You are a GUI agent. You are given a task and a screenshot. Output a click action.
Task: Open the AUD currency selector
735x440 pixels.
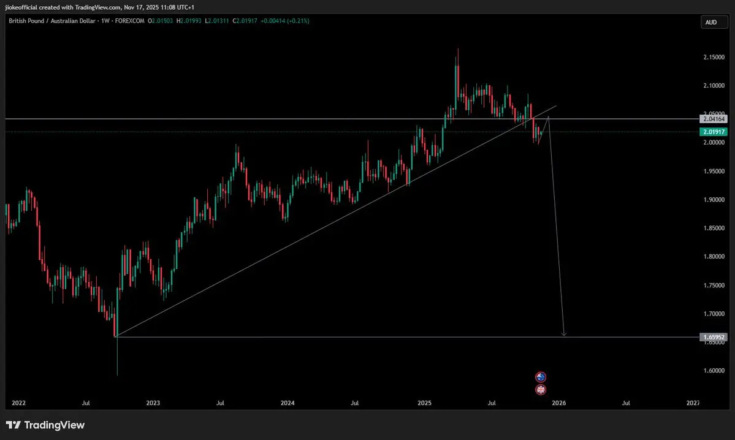point(714,22)
